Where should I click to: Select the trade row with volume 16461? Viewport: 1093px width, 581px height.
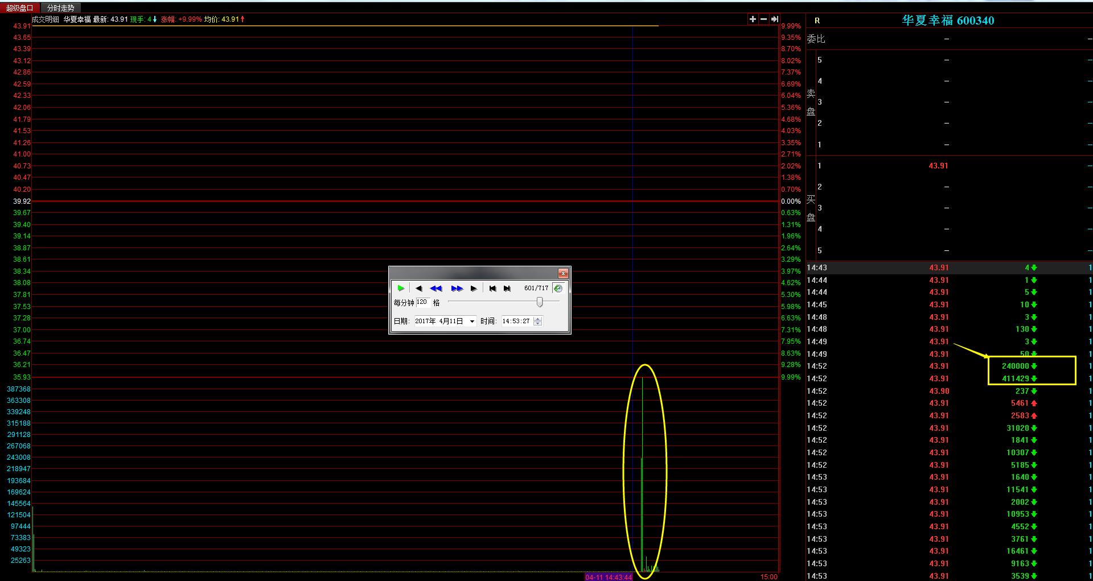(x=949, y=551)
